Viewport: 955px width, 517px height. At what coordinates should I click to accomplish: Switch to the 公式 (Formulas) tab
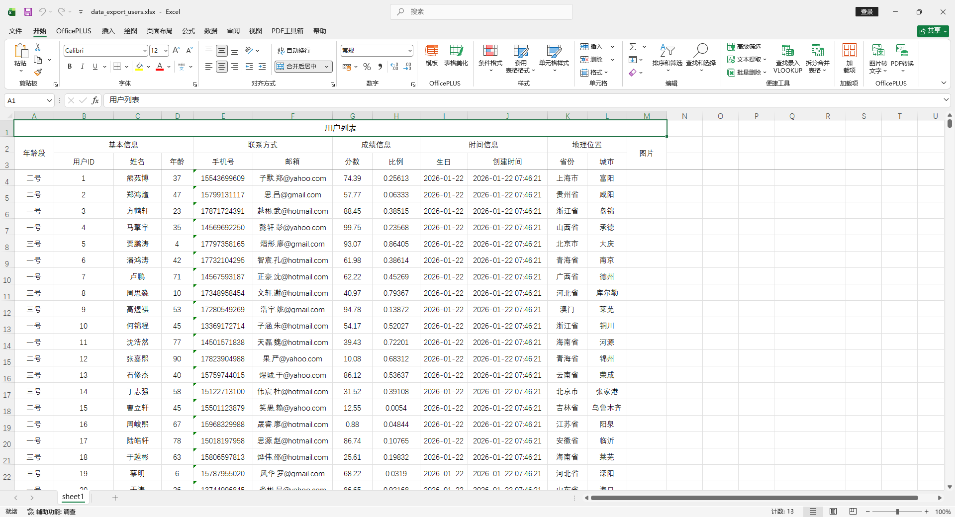189,31
